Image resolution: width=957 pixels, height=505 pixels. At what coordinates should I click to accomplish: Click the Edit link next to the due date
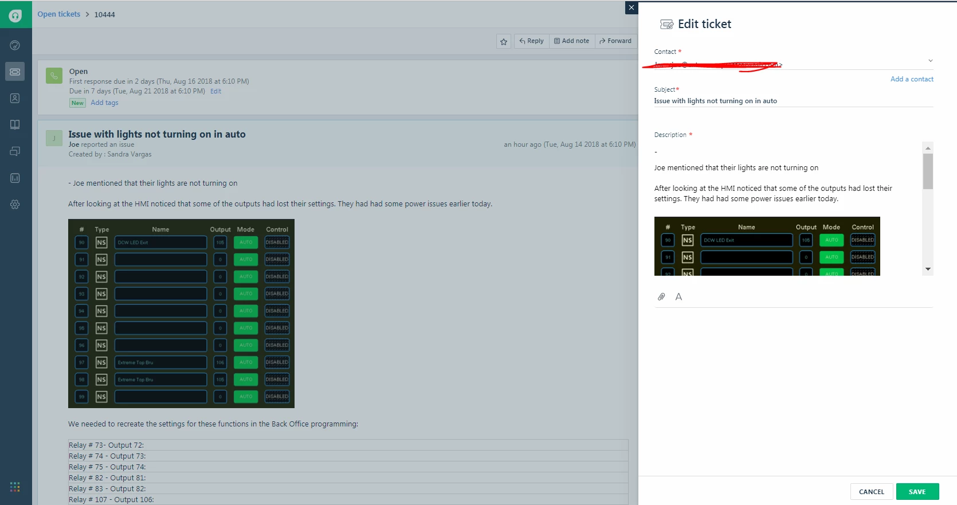215,91
